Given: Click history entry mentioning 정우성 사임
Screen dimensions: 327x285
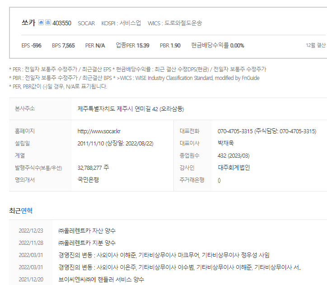Looking at the screenshot, I should tap(163, 255).
